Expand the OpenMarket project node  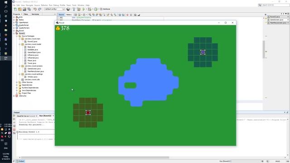14,23
